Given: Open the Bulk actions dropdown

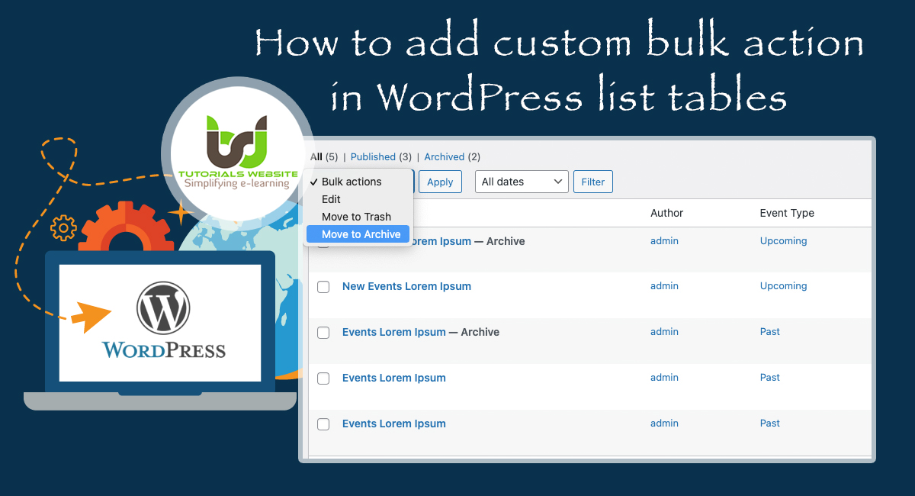Looking at the screenshot, I should [x=352, y=182].
